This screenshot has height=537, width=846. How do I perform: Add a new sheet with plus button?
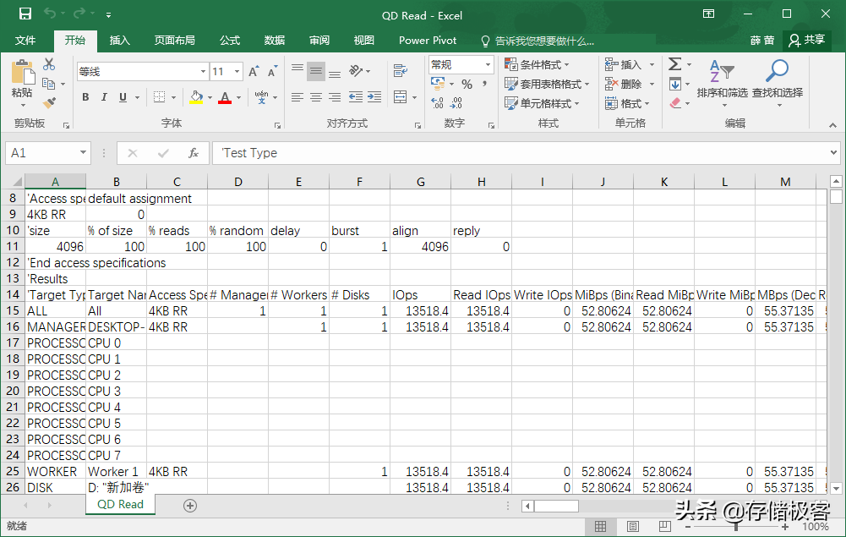click(x=190, y=506)
